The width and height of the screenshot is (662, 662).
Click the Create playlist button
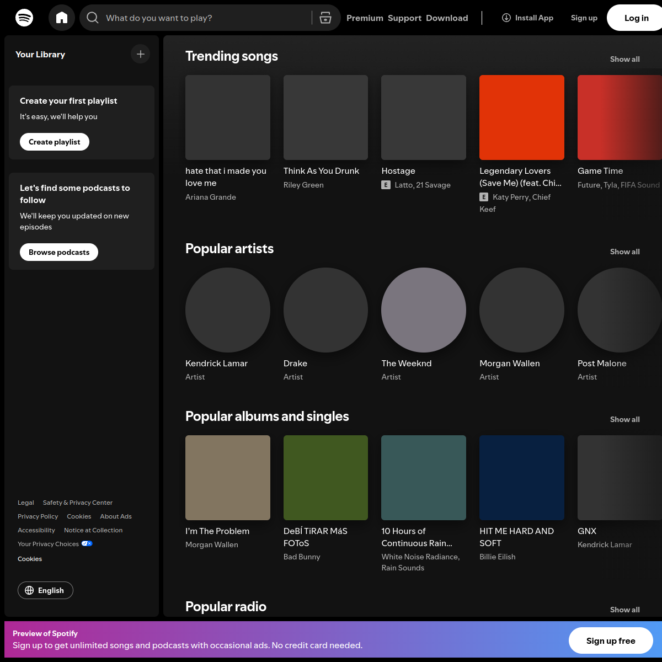pos(55,142)
